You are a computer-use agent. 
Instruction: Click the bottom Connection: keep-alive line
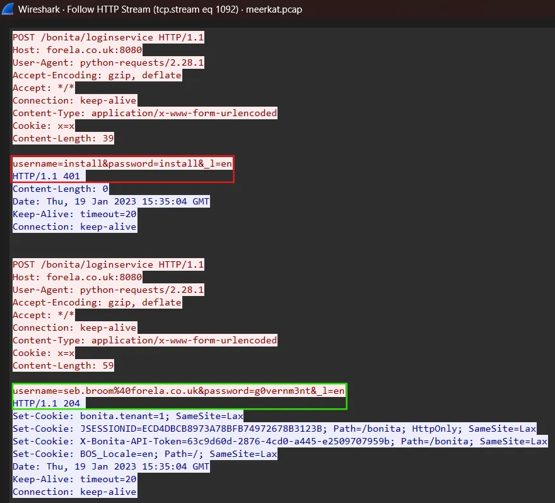tap(74, 492)
